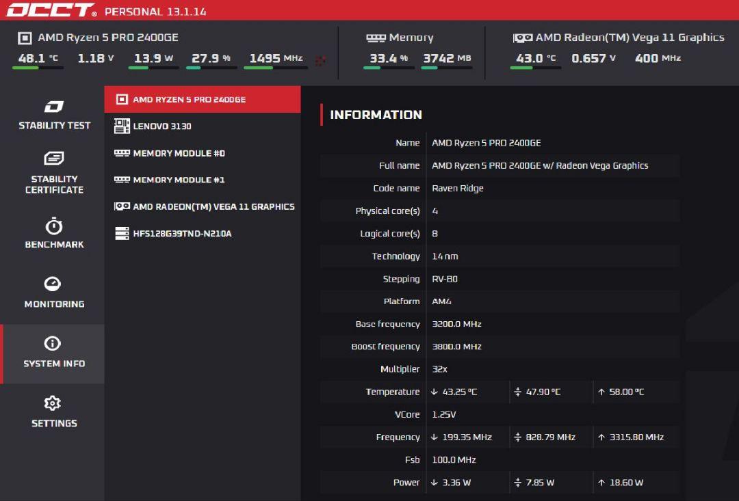Screen dimensions: 739x501
Task: Click the header title AMD Ryzen 5 PRO 2400GE
Action: [108, 37]
